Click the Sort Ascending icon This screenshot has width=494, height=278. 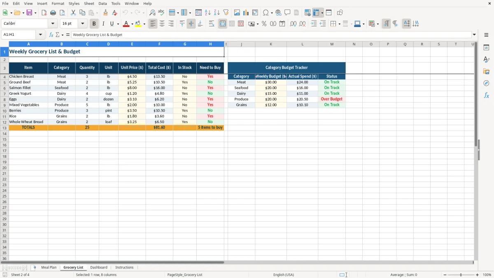[x=207, y=13]
